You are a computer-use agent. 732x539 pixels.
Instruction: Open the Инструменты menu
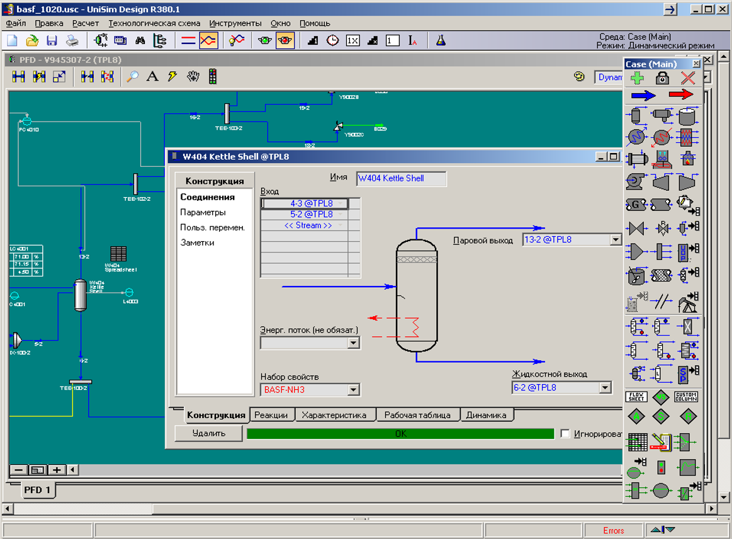[x=235, y=23]
